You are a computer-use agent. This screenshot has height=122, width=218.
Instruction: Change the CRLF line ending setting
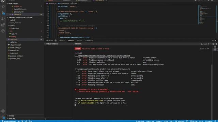point(172,121)
